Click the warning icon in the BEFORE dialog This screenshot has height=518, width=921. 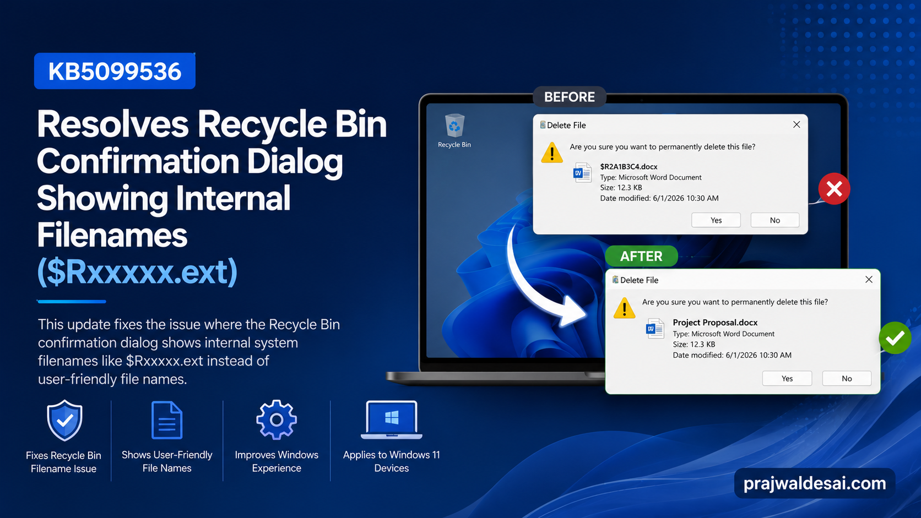click(x=552, y=152)
